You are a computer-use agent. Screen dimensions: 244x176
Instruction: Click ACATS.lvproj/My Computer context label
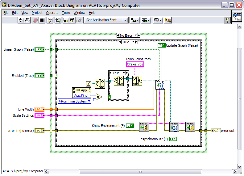(x=23, y=171)
